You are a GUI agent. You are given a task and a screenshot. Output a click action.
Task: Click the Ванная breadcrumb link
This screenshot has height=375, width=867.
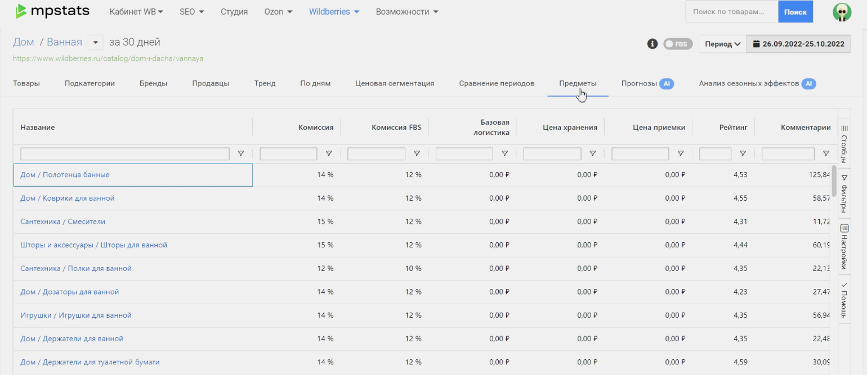pos(64,42)
